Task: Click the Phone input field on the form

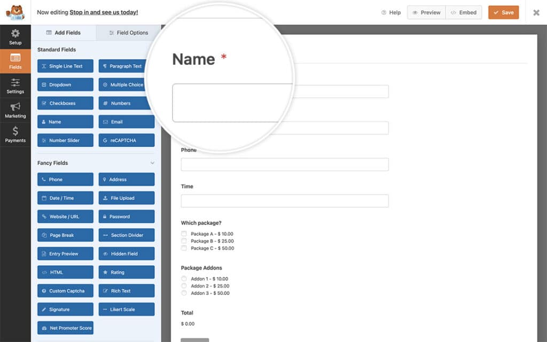Action: [285, 165]
